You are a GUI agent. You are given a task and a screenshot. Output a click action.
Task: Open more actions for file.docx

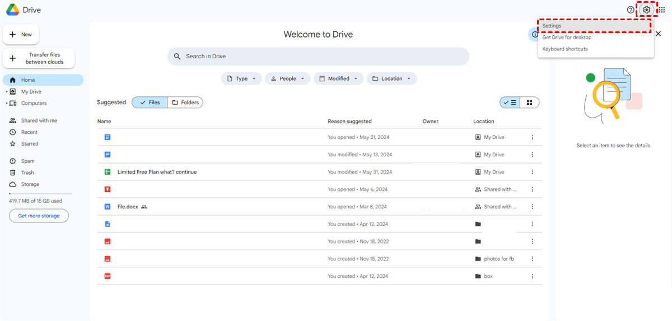coord(533,207)
